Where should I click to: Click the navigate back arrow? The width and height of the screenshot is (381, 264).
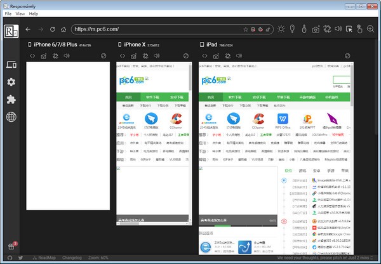click(28, 29)
